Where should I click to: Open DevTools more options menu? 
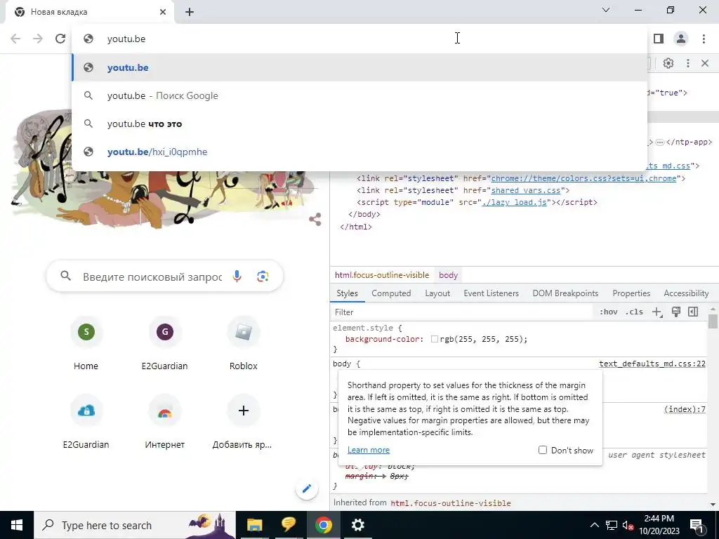point(688,63)
